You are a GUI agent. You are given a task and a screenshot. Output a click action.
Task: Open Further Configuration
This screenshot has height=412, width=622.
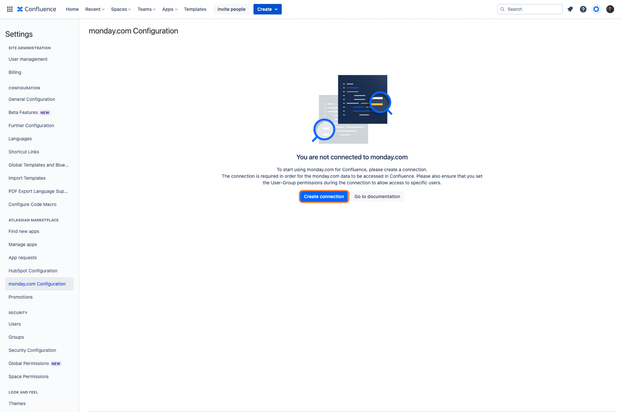39,126
